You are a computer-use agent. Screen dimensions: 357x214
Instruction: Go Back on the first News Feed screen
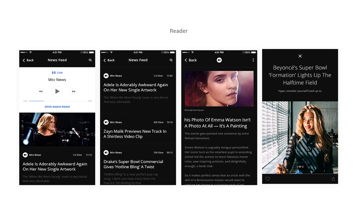click(x=28, y=60)
